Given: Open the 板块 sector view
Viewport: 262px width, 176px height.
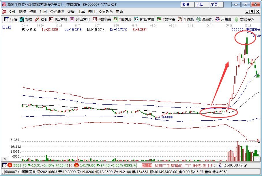Looking at the screenshot, I should (26, 19).
